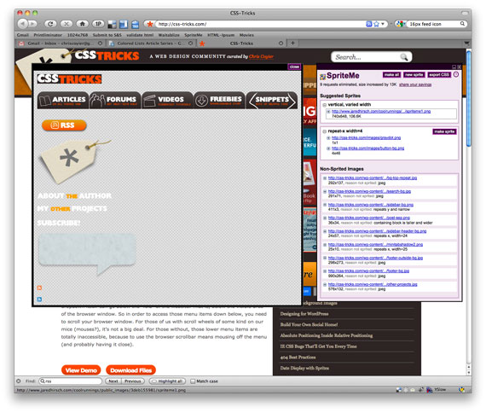486x413 pixels.
Task: Click the blue panel toolbar icon
Action: pos(124,24)
